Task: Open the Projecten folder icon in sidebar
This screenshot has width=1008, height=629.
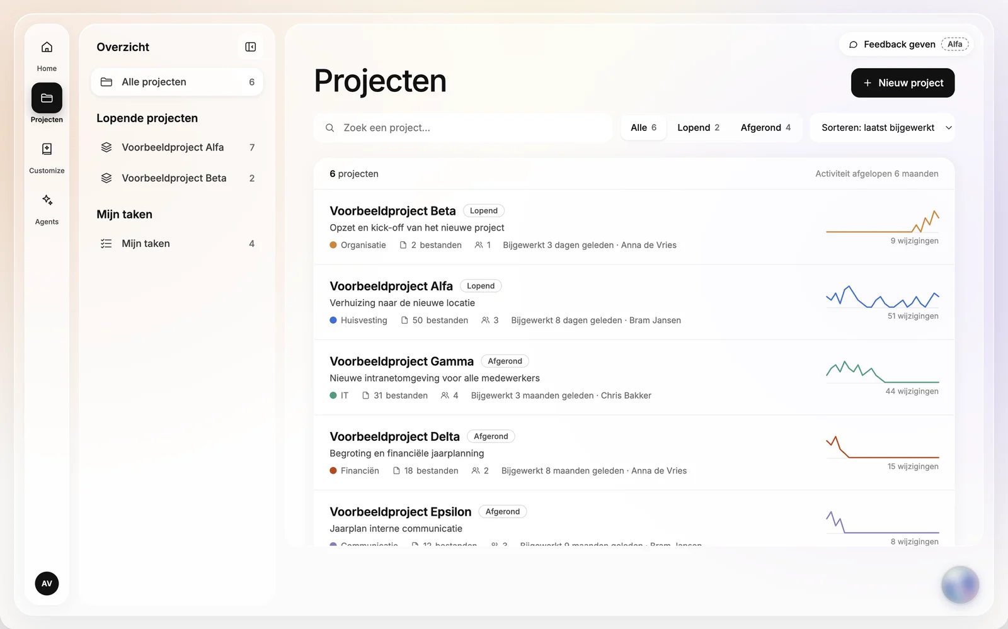Action: point(47,98)
